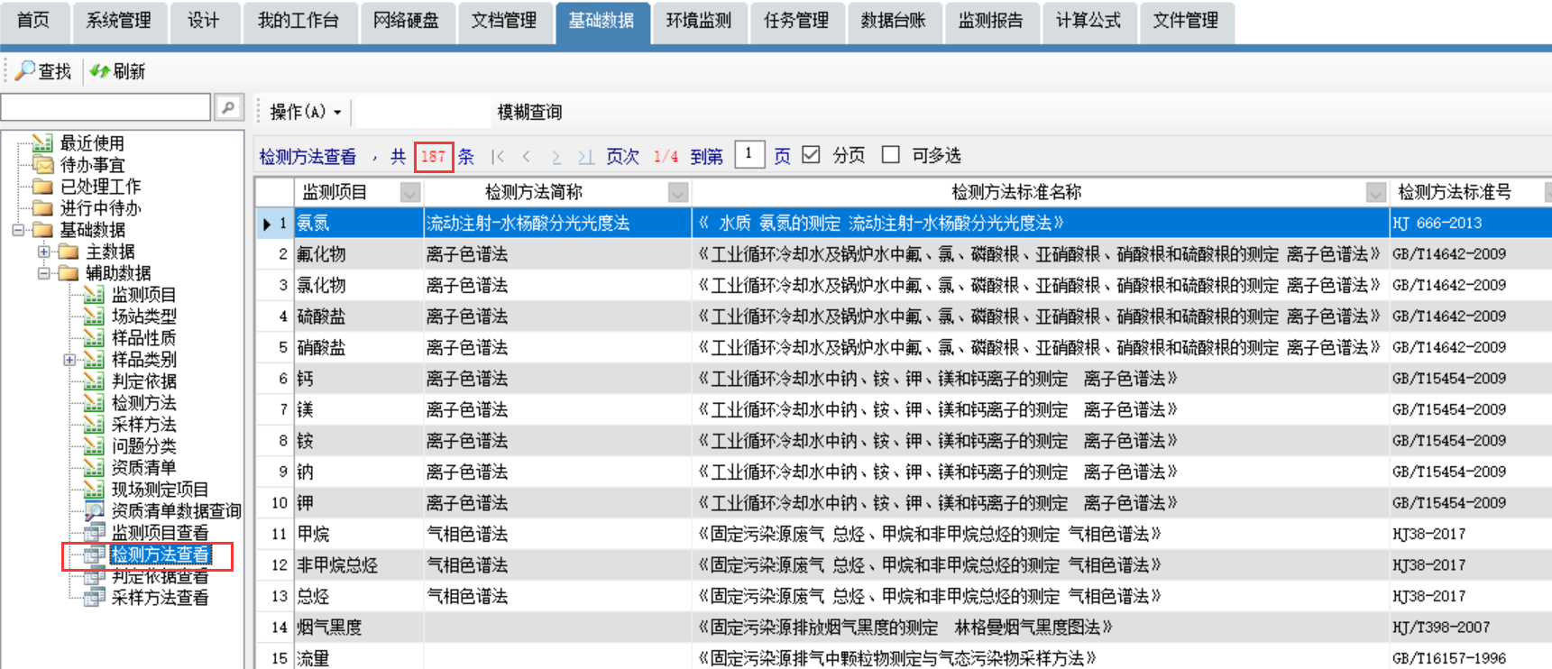Click the 模糊查询 search input field
The image size is (1552, 669).
[422, 112]
